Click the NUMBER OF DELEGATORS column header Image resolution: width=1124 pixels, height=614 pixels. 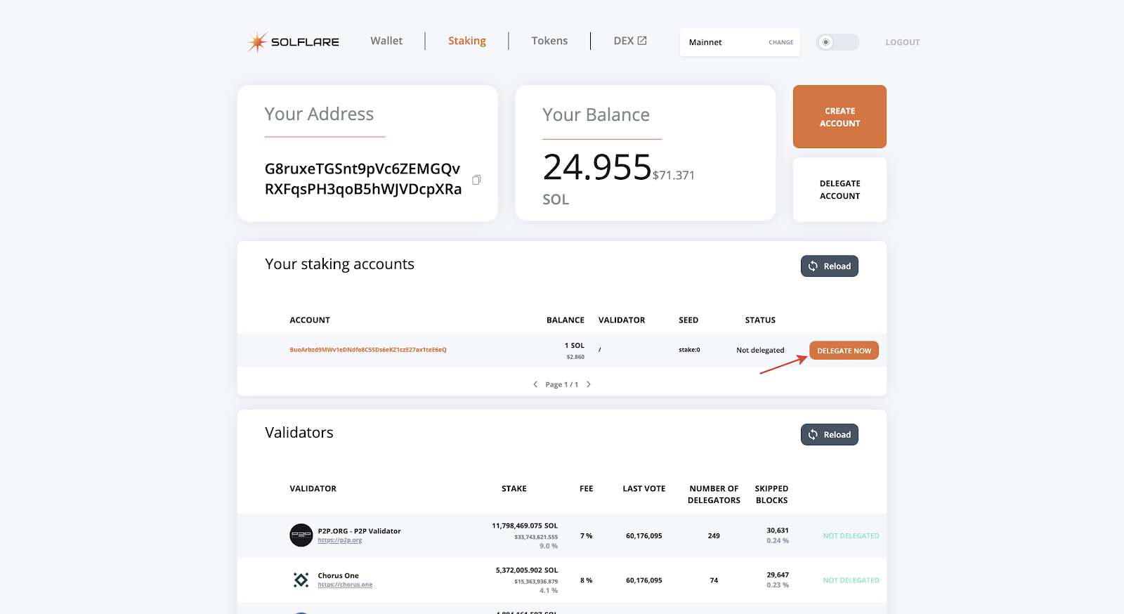click(x=714, y=495)
